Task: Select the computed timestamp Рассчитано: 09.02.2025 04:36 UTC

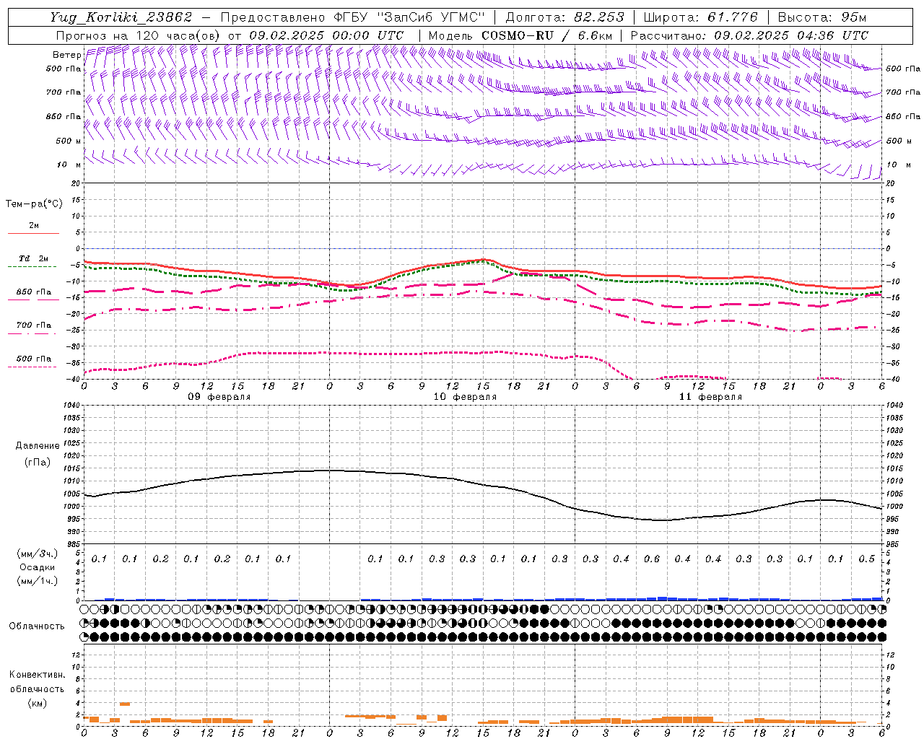Action: click(x=749, y=35)
